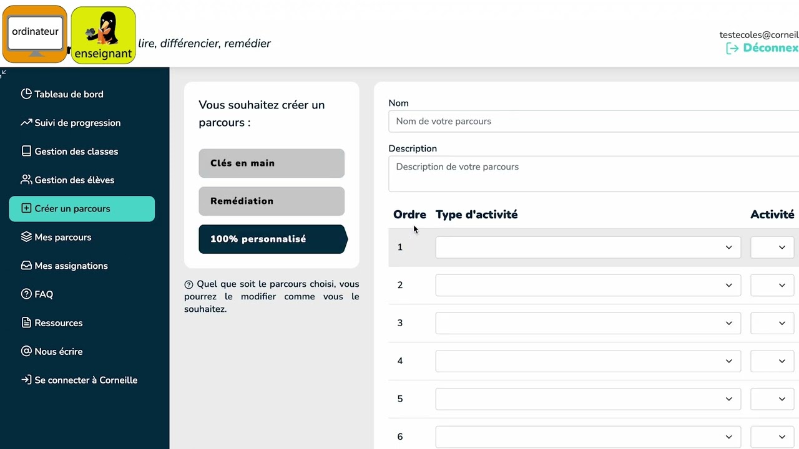Expand the Activité dropdown in row 2
This screenshot has height=449, width=799.
point(772,285)
